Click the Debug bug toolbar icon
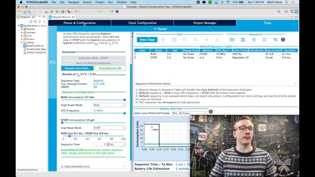 (x=57, y=12)
